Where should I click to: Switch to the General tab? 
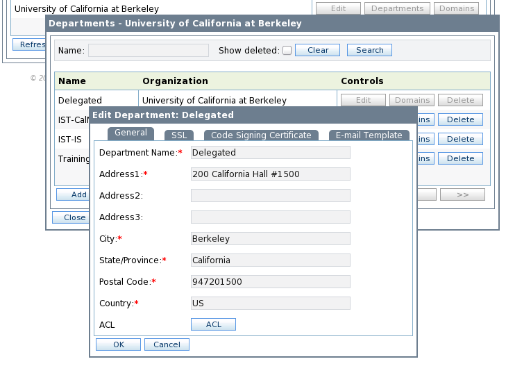[x=130, y=133]
